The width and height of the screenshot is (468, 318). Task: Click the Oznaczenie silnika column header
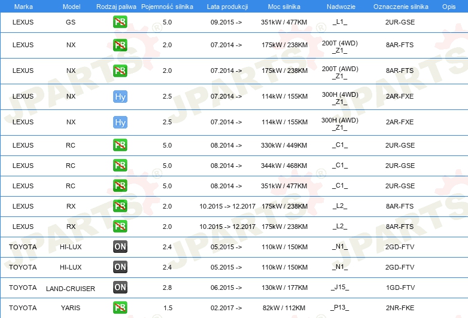click(x=401, y=7)
